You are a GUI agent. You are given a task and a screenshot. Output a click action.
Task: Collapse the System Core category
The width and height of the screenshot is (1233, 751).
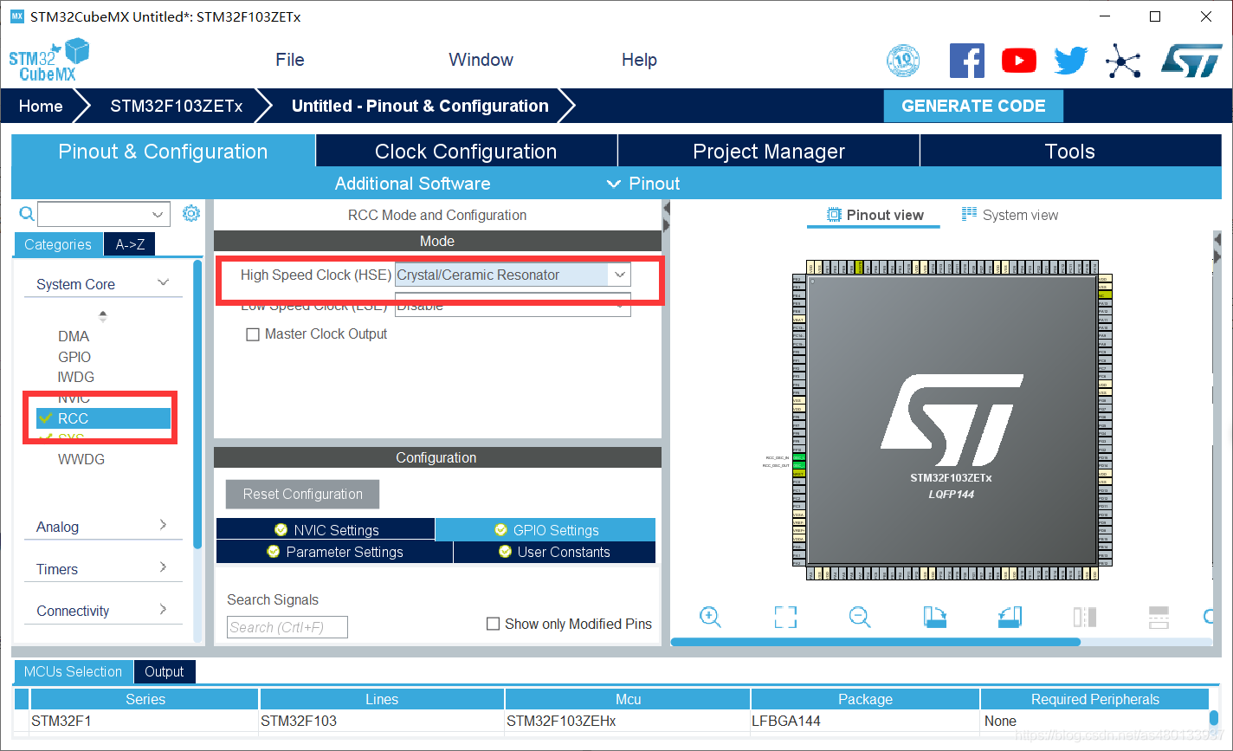[x=163, y=283]
